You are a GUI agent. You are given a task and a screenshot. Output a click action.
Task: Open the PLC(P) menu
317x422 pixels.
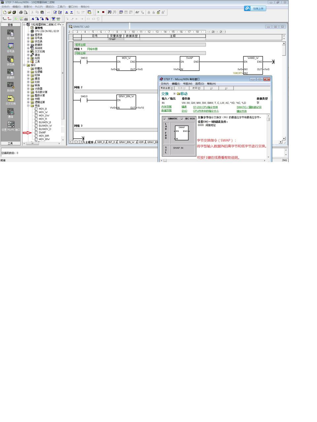point(39,7)
